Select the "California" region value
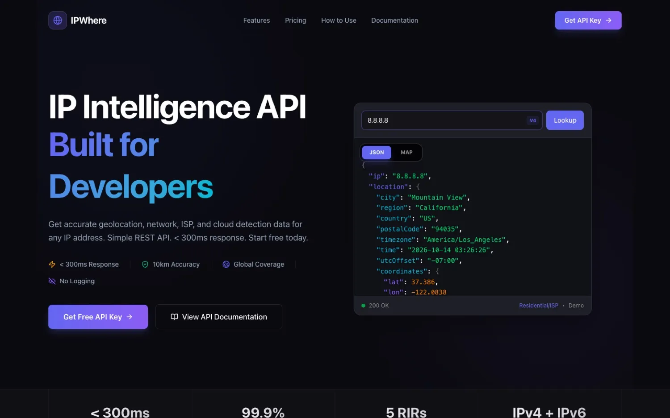This screenshot has height=418, width=670. (x=439, y=208)
